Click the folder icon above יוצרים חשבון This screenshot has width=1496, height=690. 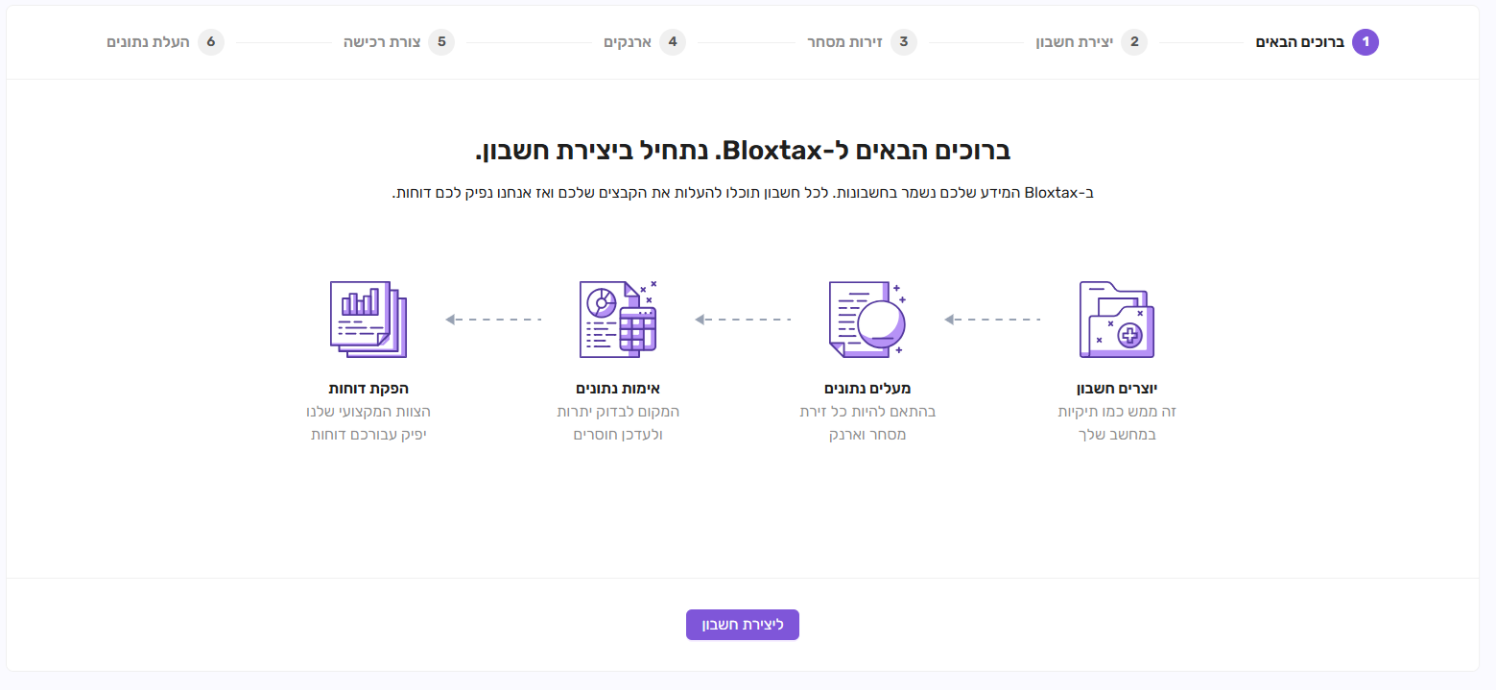(1116, 320)
